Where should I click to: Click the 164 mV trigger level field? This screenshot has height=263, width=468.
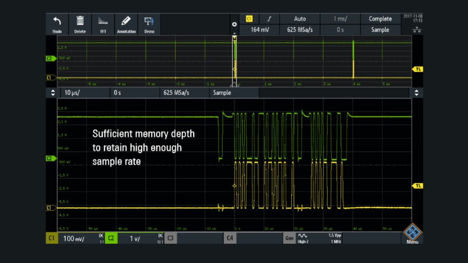(x=261, y=30)
